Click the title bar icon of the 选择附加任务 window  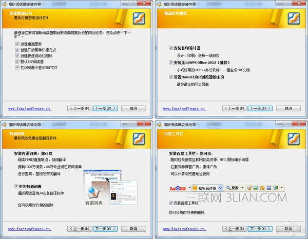(5, 4)
